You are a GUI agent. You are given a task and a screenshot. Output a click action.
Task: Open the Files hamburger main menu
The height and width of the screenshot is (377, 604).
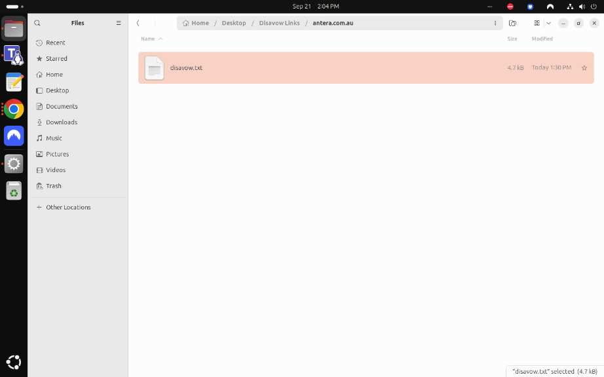click(x=119, y=23)
